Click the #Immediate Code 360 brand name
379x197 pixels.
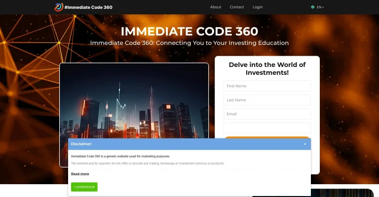(x=88, y=7)
